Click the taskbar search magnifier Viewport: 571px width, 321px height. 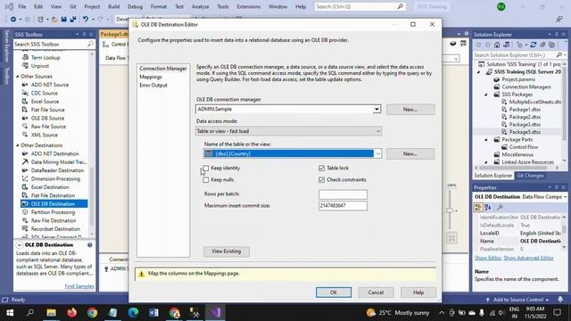tap(30, 313)
